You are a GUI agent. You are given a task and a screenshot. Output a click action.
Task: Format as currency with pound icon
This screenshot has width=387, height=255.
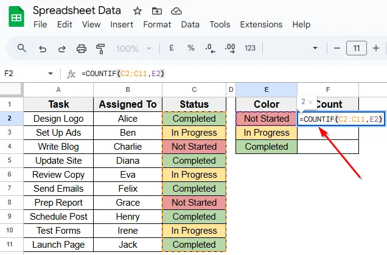coord(171,48)
